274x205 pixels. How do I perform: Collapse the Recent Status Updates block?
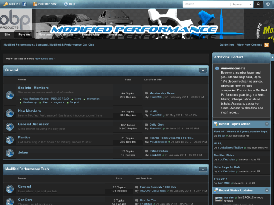(x=267, y=190)
